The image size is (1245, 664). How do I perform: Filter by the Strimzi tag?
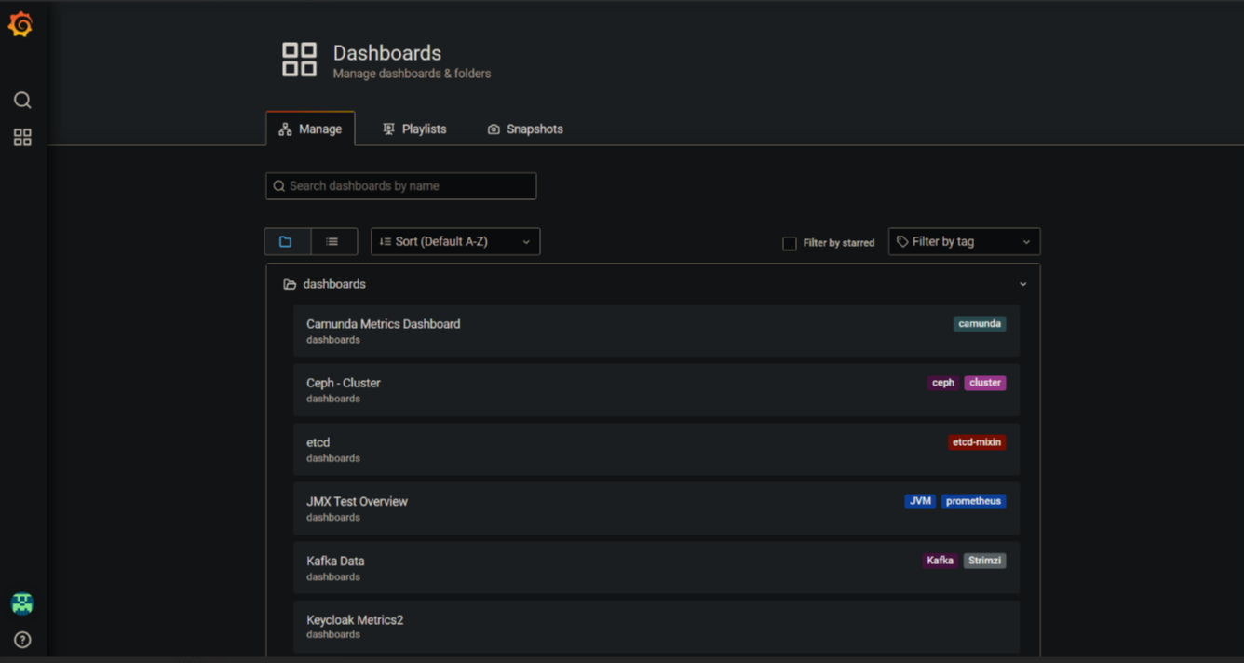click(x=984, y=561)
